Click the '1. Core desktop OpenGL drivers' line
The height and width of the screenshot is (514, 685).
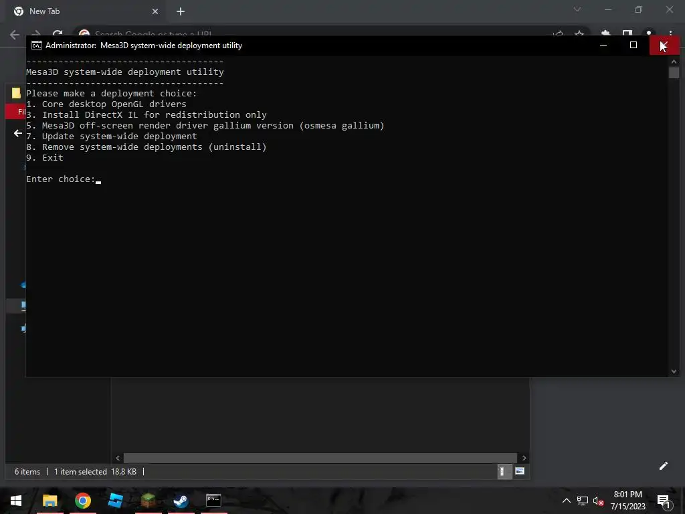point(106,104)
